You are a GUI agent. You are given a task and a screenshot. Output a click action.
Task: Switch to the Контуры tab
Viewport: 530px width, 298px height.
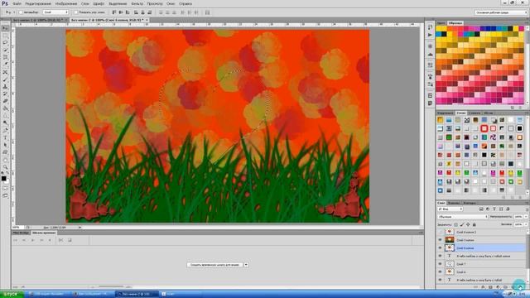[470, 203]
